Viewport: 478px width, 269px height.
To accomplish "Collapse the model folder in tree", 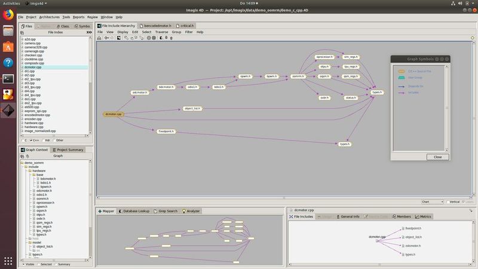I will [x=30, y=243].
